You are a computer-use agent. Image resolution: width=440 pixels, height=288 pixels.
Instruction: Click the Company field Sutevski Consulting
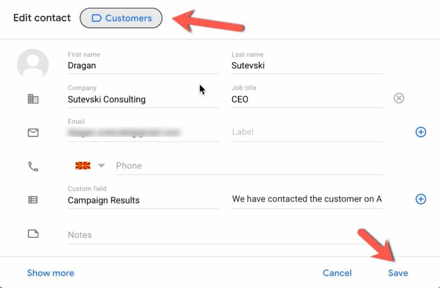(143, 99)
